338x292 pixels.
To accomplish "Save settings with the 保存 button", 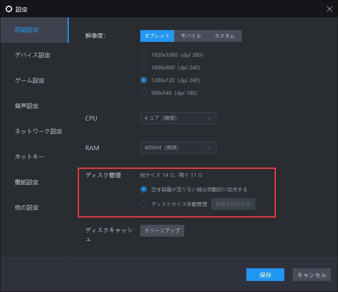I will coord(265,275).
